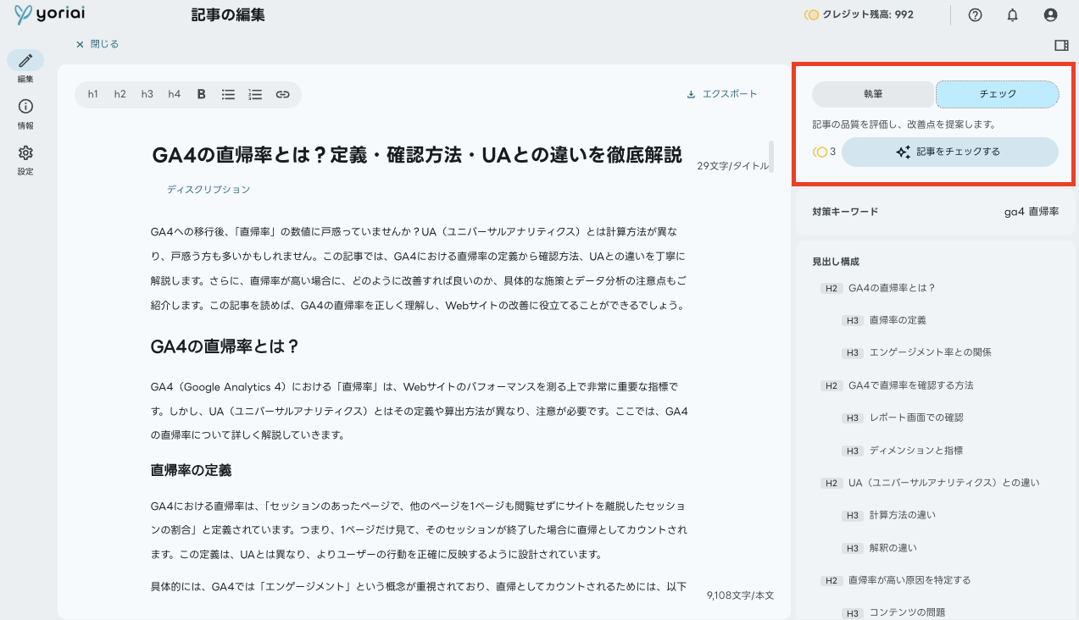Open 情報 in left sidebar
The image size is (1079, 620).
coord(25,113)
